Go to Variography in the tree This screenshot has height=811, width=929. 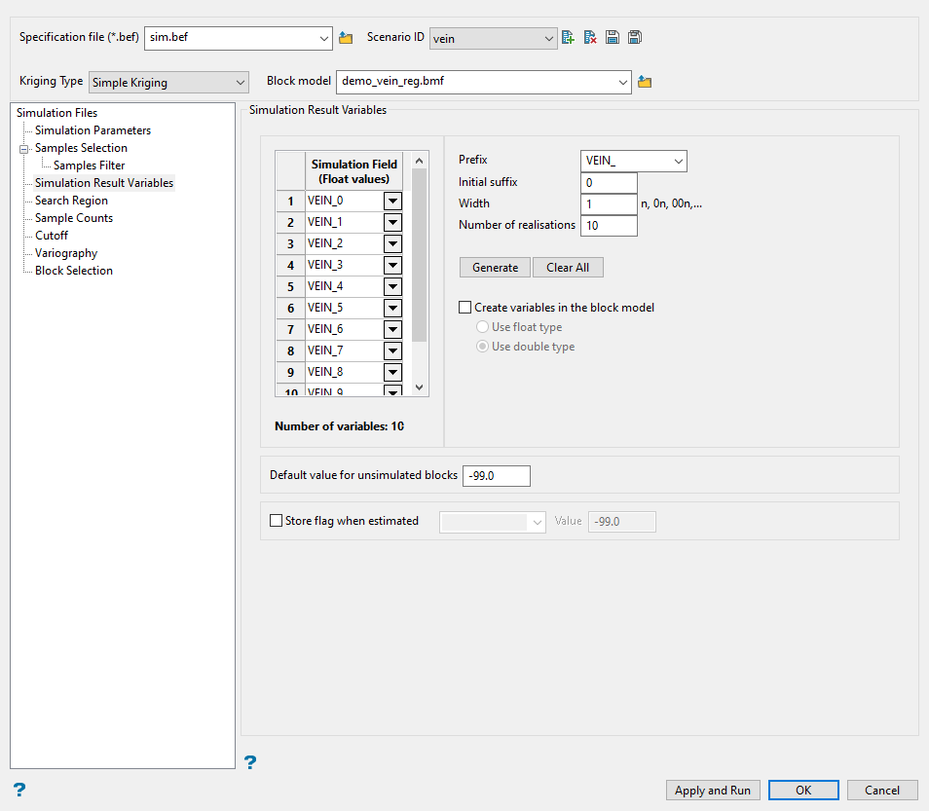pyautogui.click(x=66, y=253)
